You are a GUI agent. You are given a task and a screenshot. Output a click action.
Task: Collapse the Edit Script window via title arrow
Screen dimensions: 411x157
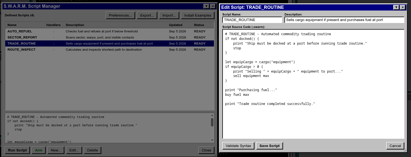click(x=396, y=7)
